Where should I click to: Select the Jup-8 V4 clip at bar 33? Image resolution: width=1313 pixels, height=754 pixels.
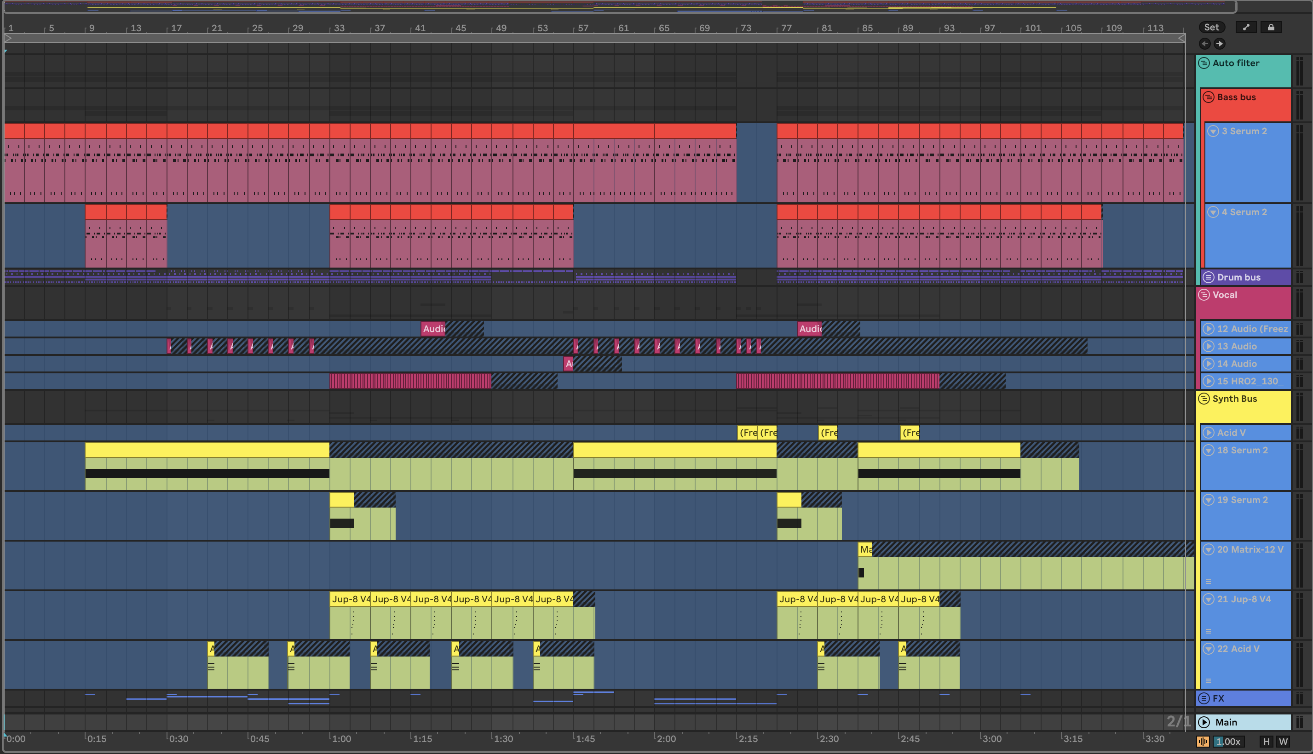350,599
